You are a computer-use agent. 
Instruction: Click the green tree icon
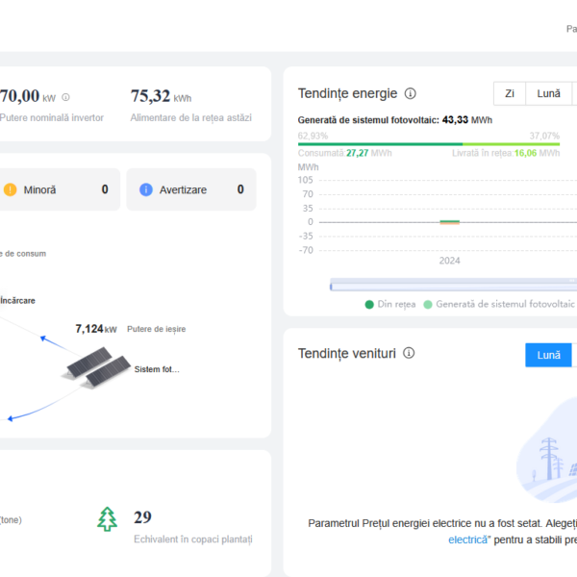click(x=108, y=519)
